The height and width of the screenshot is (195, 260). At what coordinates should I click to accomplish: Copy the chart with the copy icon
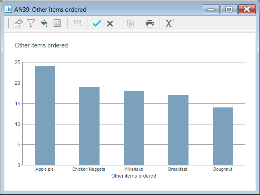coord(130,24)
